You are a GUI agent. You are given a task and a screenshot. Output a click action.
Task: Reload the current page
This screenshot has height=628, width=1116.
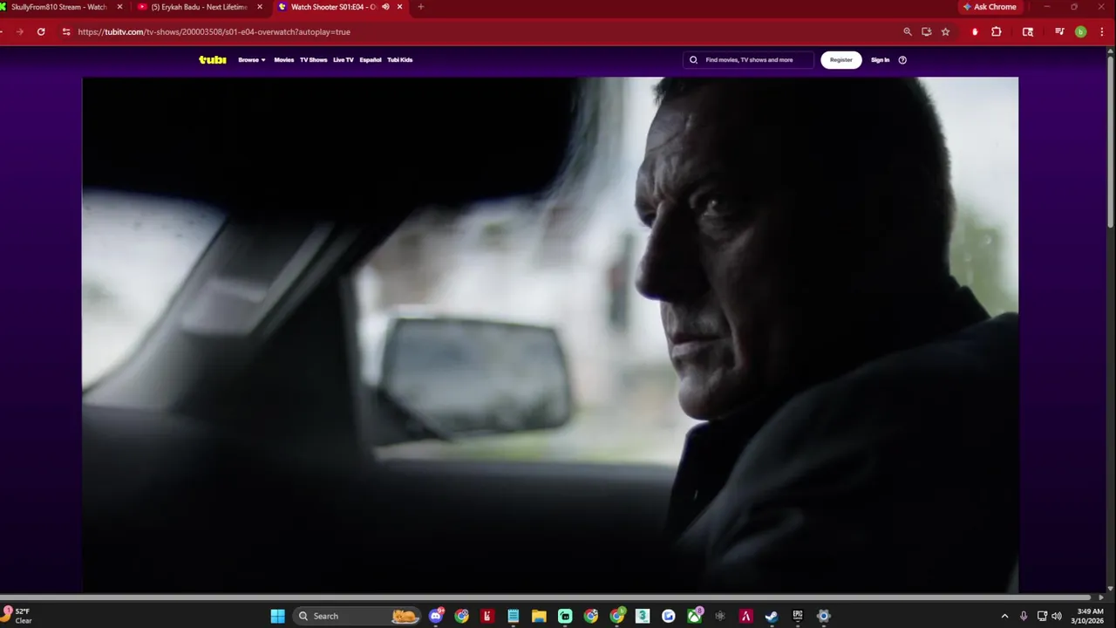[x=41, y=31]
